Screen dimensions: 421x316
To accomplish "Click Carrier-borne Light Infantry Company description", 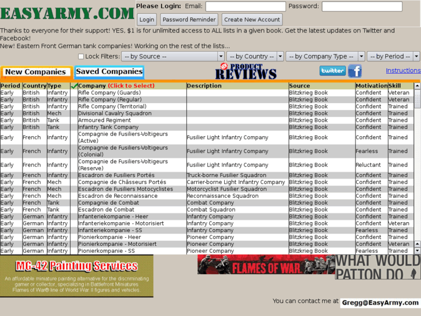I will [x=236, y=182].
